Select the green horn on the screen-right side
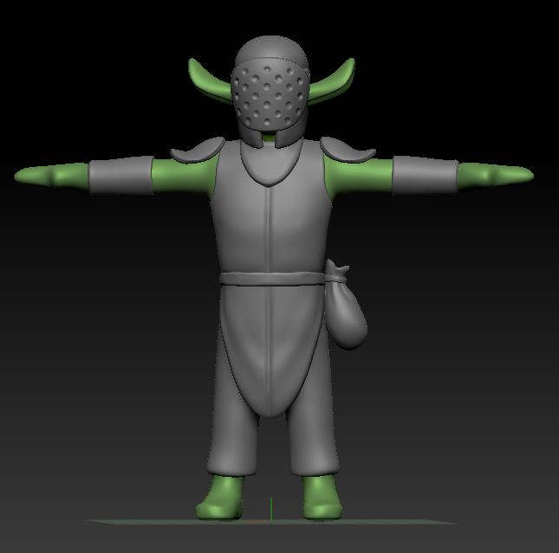The width and height of the screenshot is (559, 553). pyautogui.click(x=332, y=82)
